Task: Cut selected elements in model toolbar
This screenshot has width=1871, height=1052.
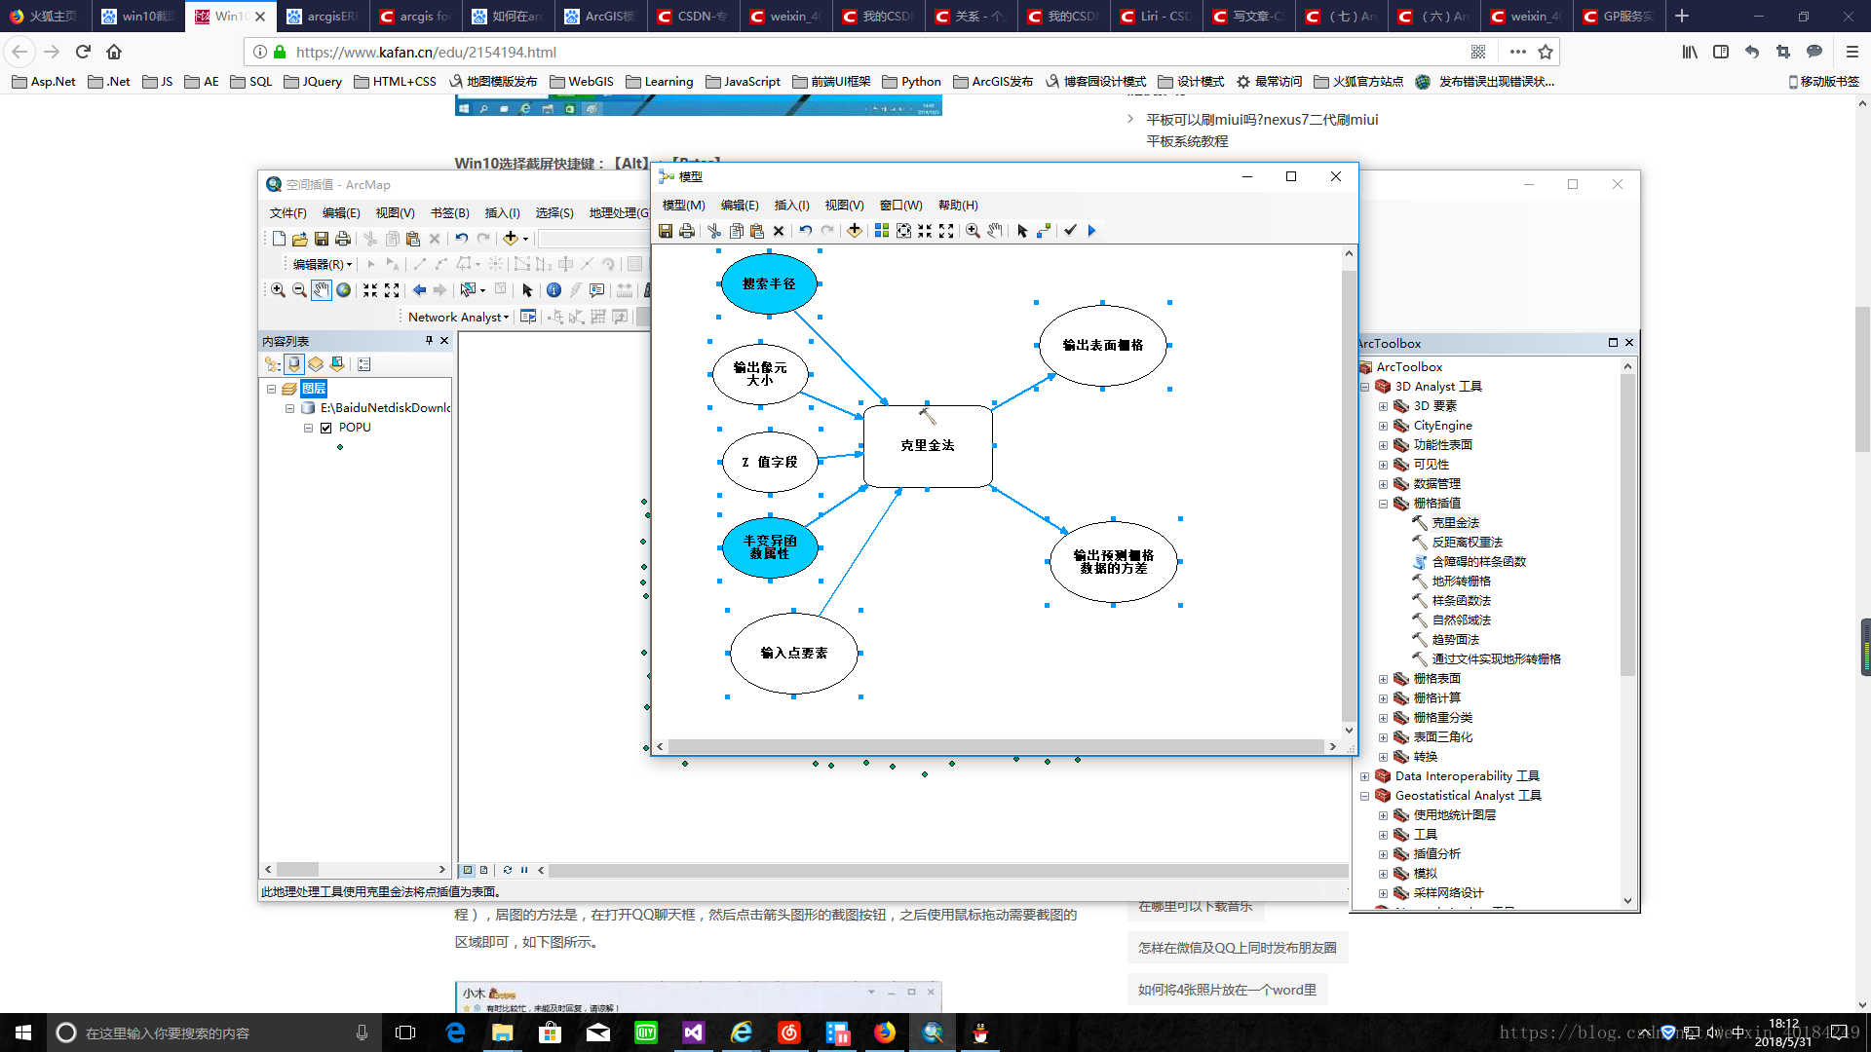Action: pyautogui.click(x=714, y=231)
